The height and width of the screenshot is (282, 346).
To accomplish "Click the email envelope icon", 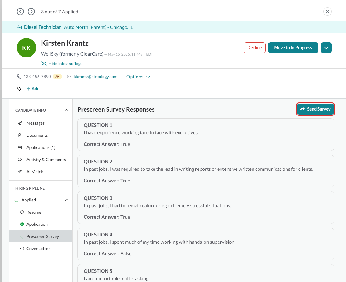I will (69, 77).
